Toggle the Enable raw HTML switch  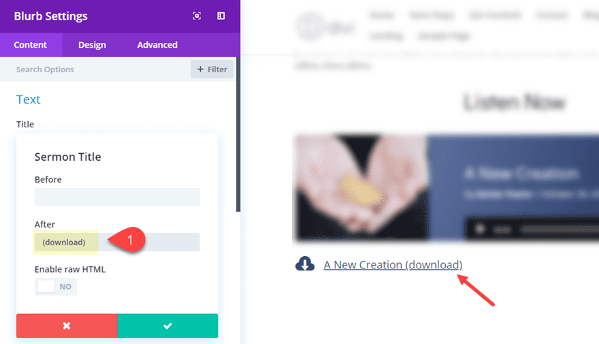(x=56, y=287)
